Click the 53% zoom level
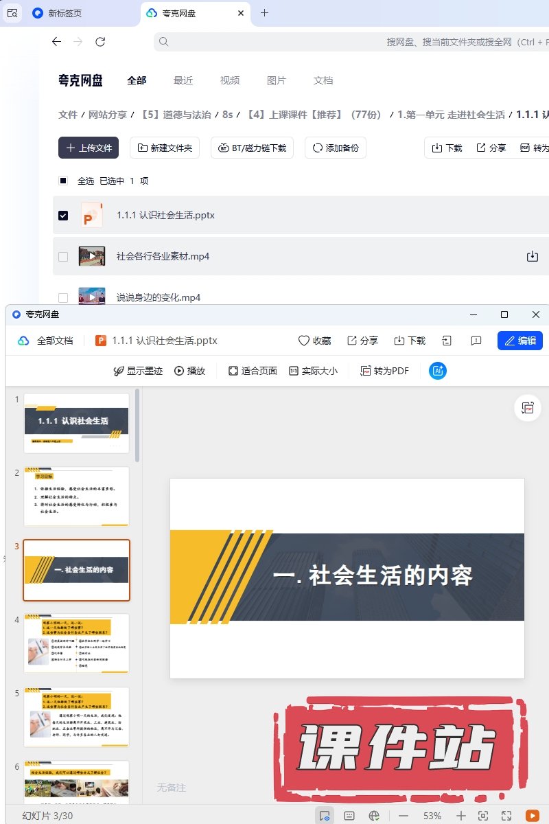The height and width of the screenshot is (824, 549). (432, 816)
